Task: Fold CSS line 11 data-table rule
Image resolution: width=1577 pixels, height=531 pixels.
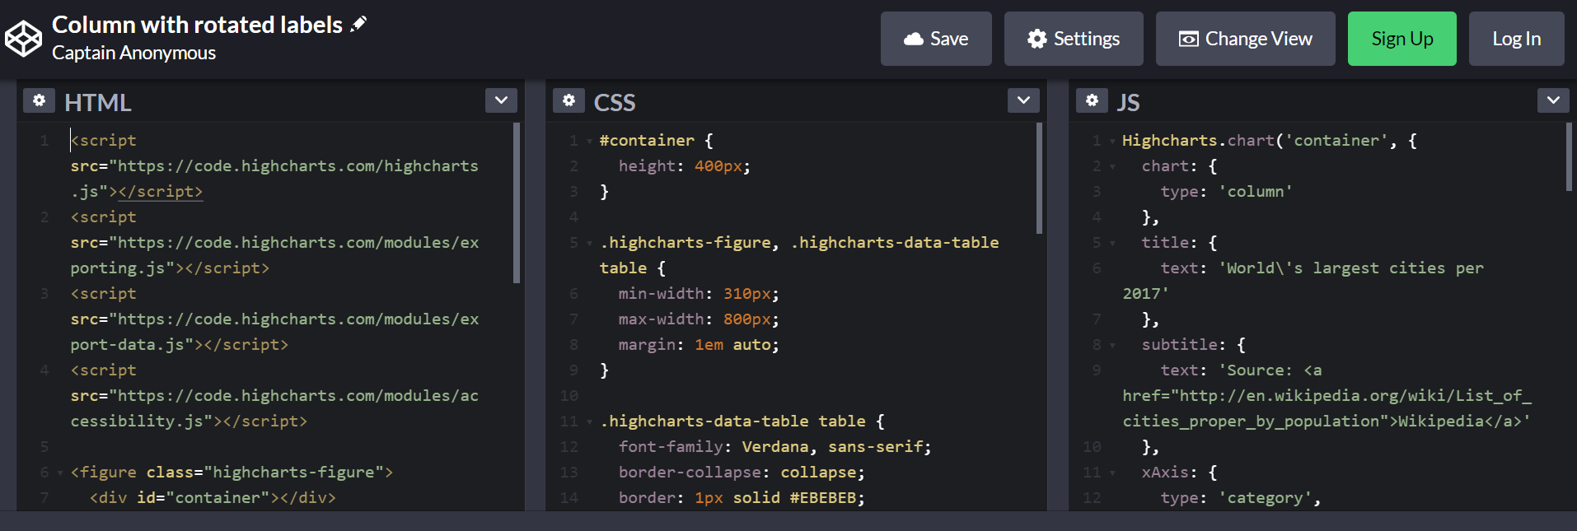Action: click(x=589, y=422)
